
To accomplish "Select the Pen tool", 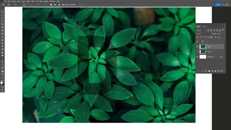I will point(3,58).
